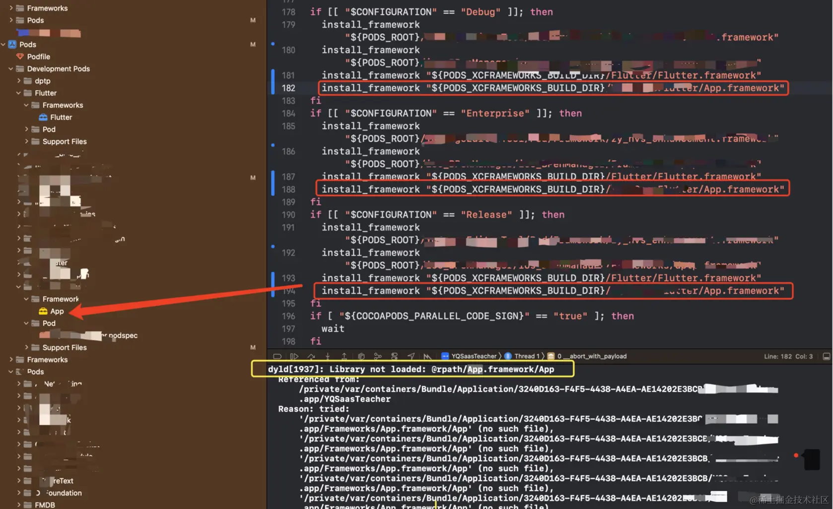Click the 'Reason: tried:' console line
The width and height of the screenshot is (833, 509).
coord(314,409)
